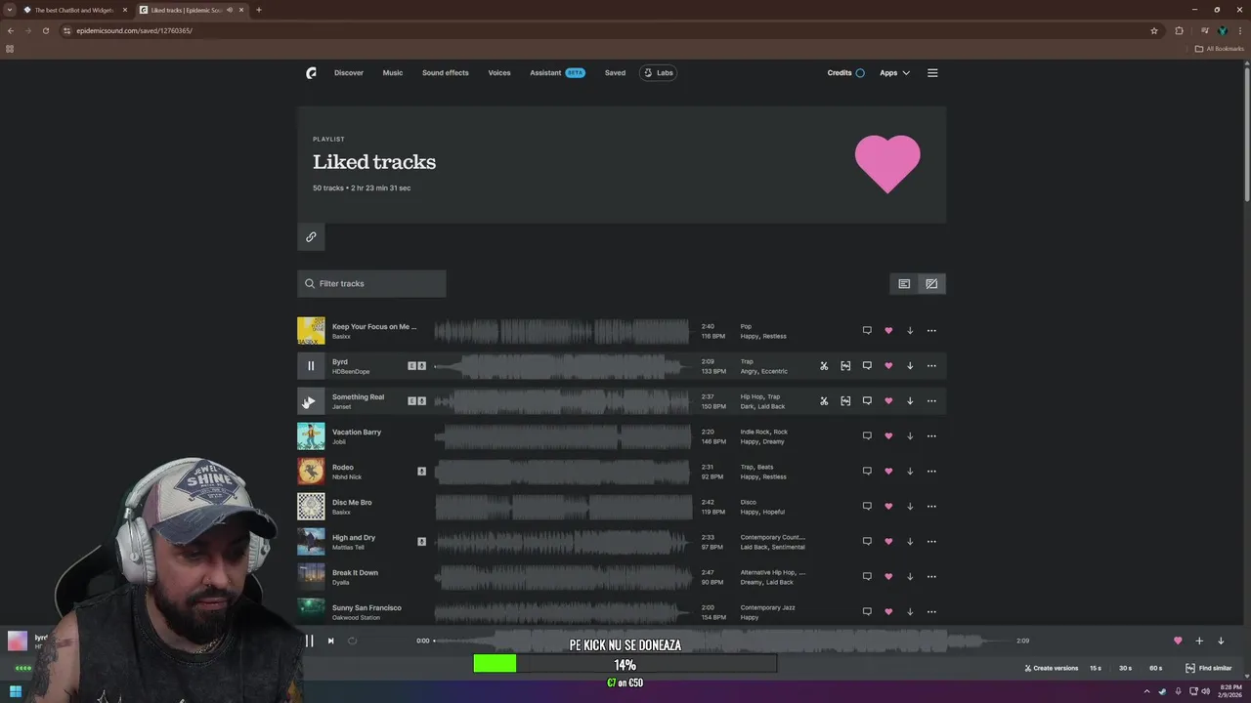Open comment icon for Rodeo
Screen dimensions: 1251x703
point(867,472)
